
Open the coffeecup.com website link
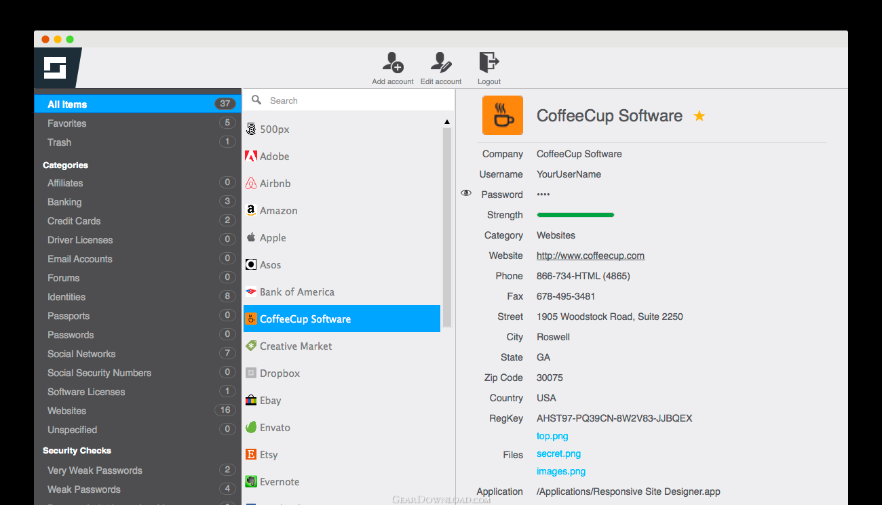[590, 256]
